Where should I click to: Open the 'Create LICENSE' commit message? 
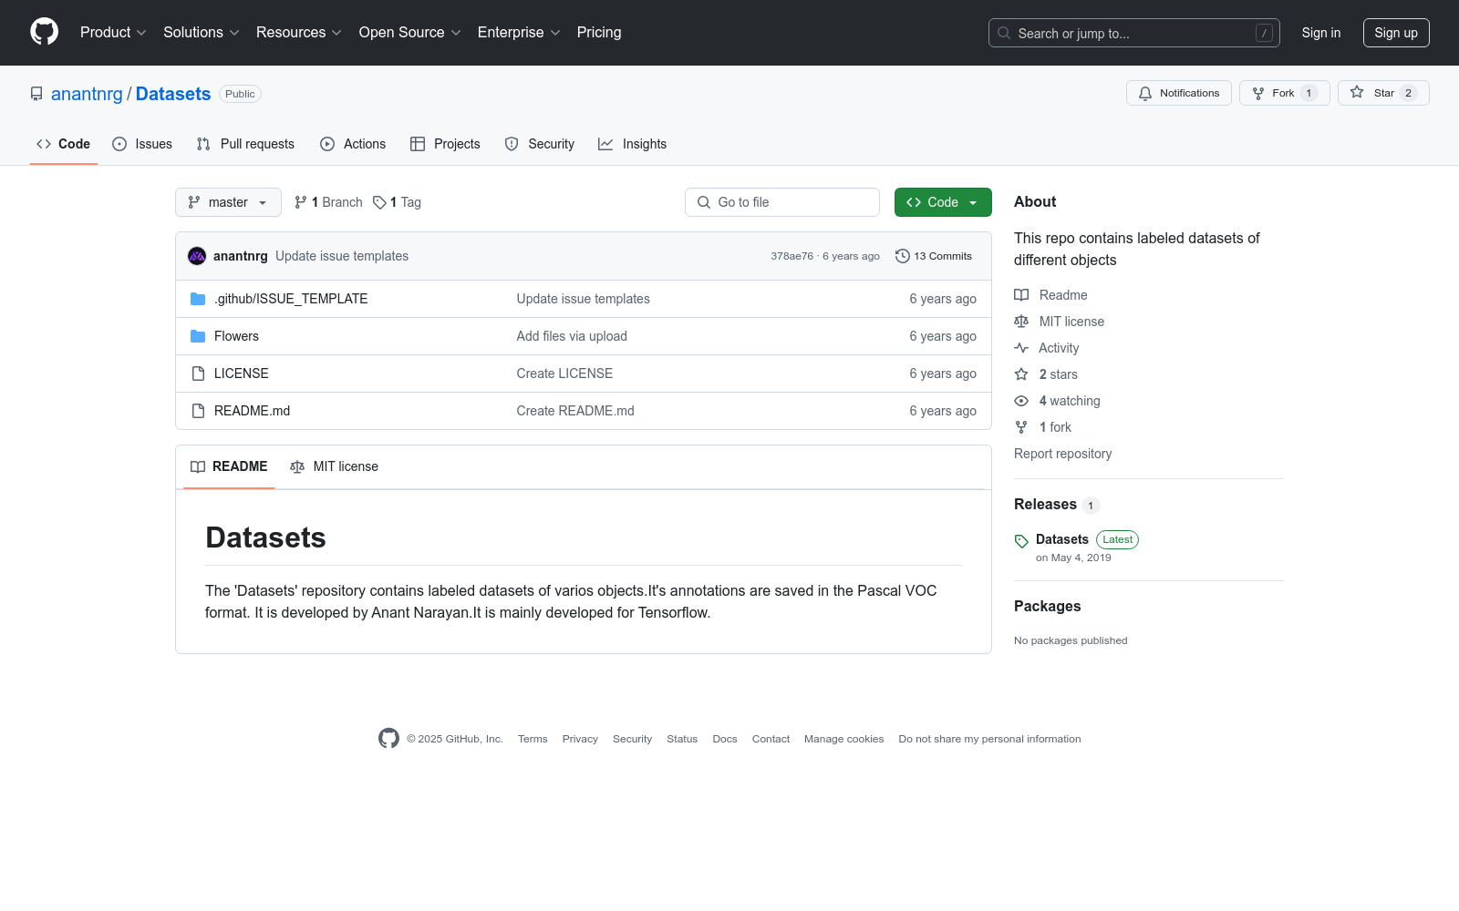click(564, 374)
